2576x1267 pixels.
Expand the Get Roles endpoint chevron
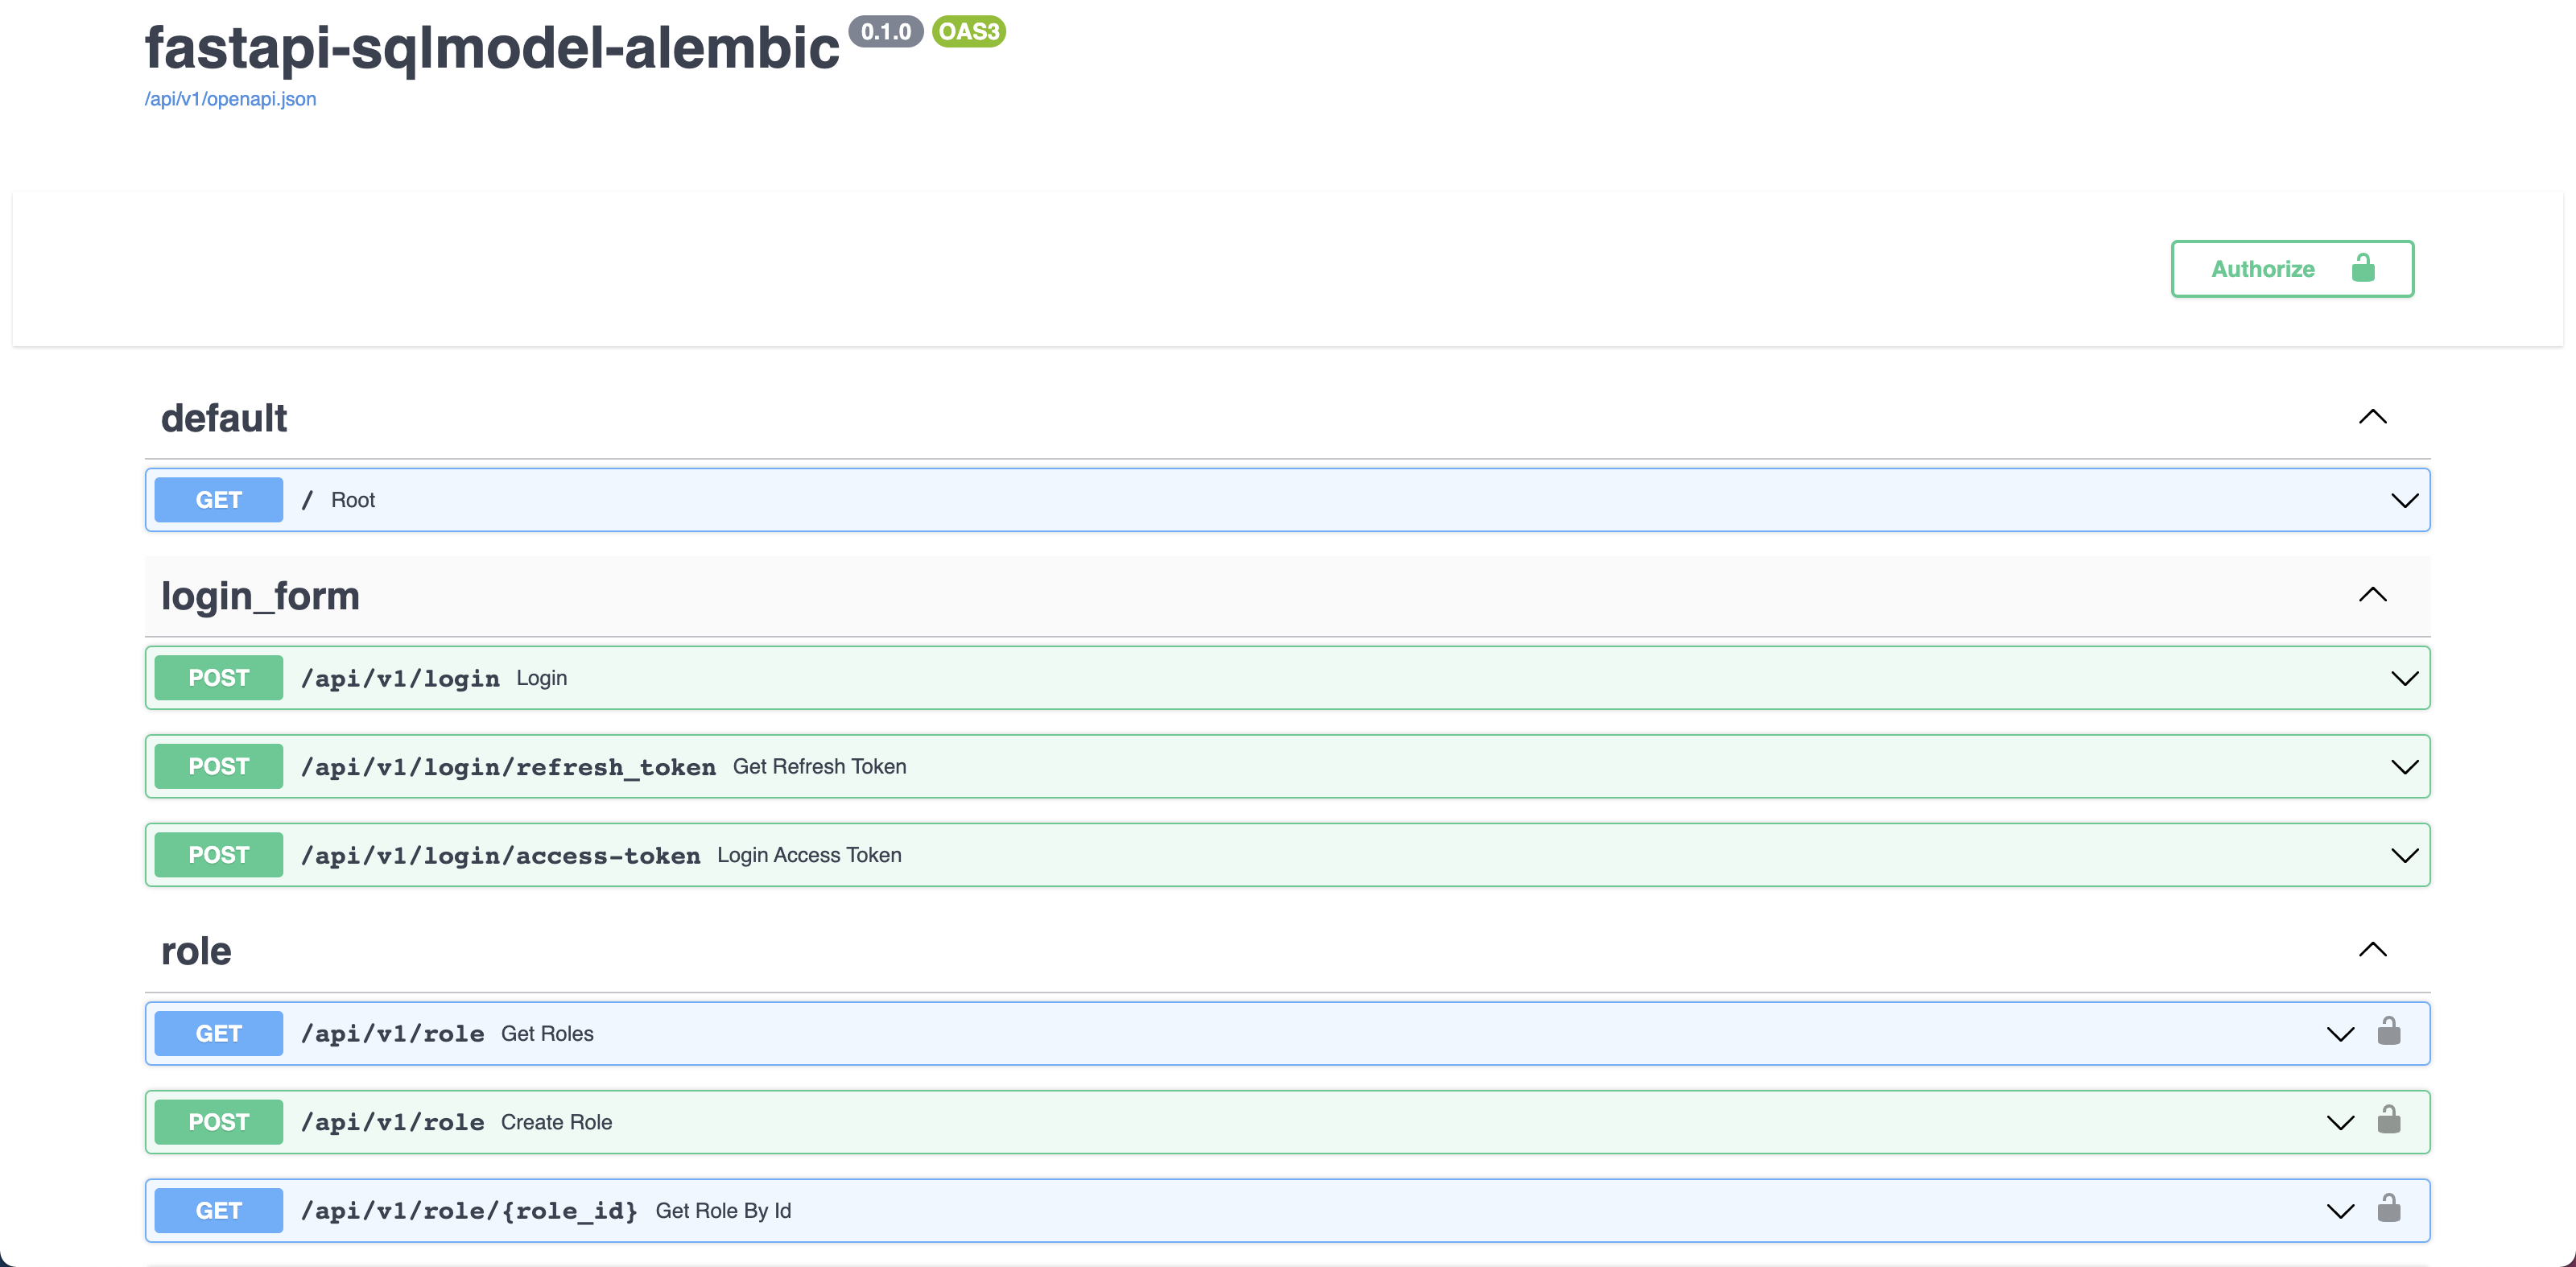pos(2340,1034)
